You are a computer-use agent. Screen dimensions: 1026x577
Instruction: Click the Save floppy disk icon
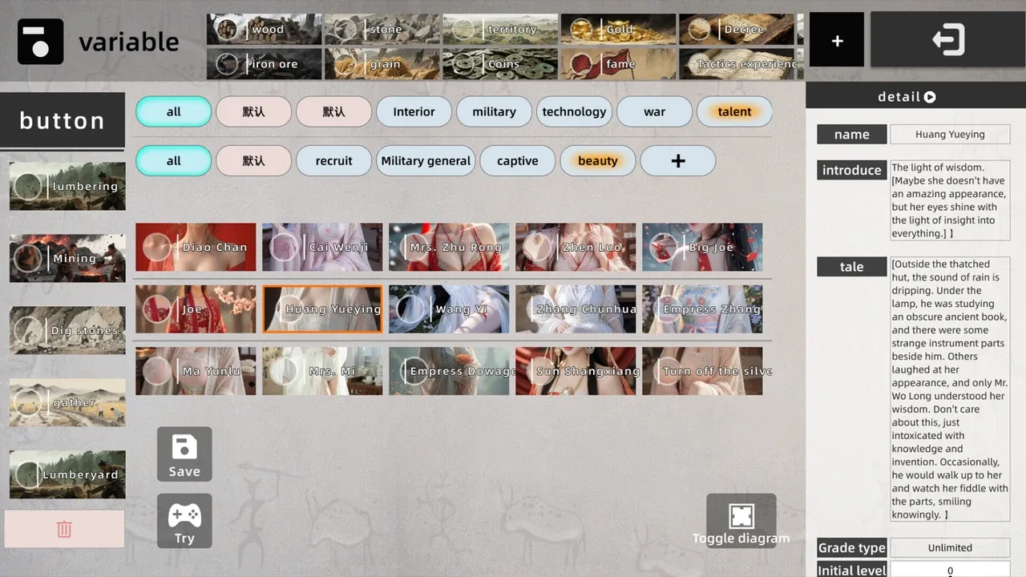tap(184, 447)
